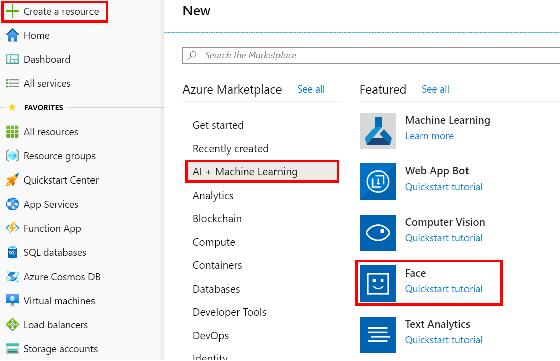Image resolution: width=560 pixels, height=361 pixels.
Task: Click the Face featured title
Action: click(415, 273)
